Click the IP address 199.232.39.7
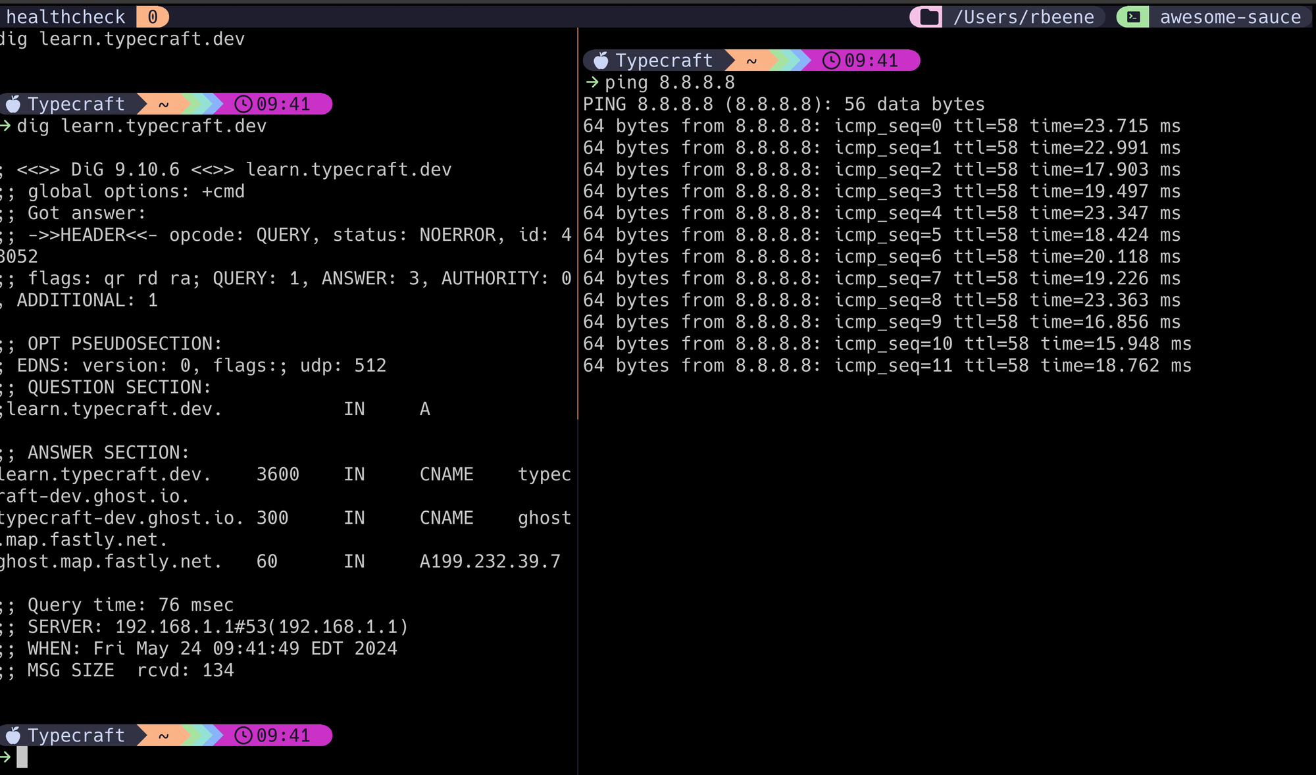Screen dimensions: 1316x775 click(x=495, y=561)
